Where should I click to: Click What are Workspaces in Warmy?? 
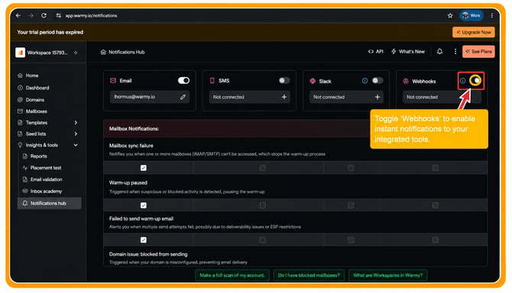pos(387,275)
